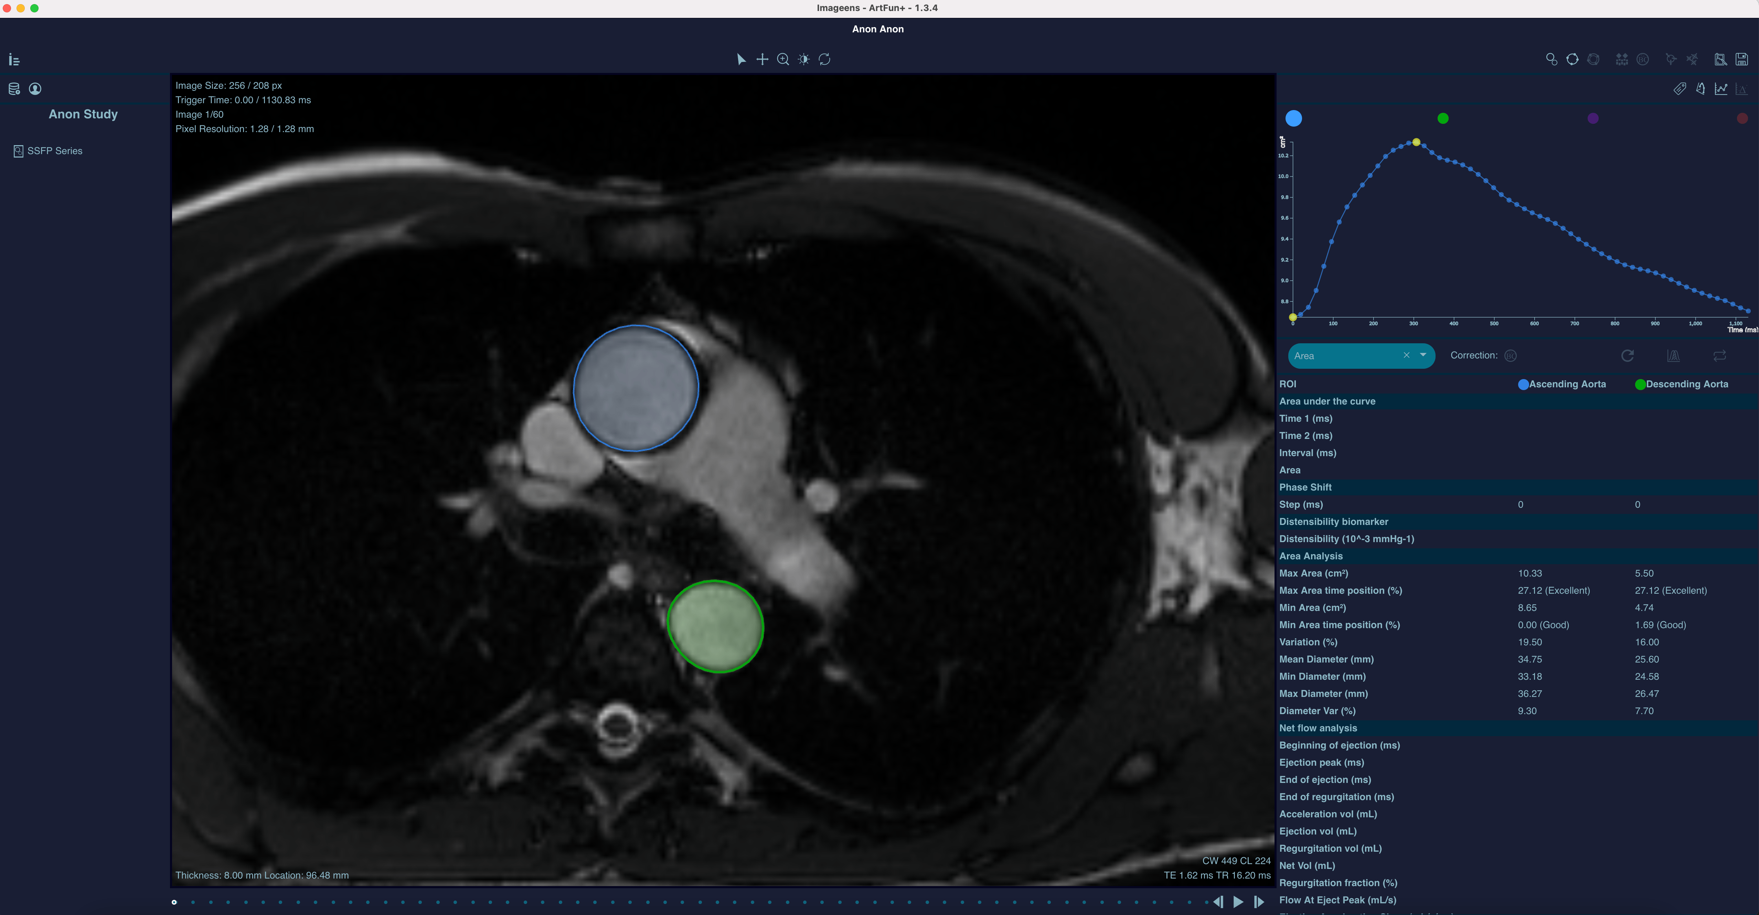Select the large blue ROI dot above chart
This screenshot has width=1759, height=915.
pos(1293,119)
